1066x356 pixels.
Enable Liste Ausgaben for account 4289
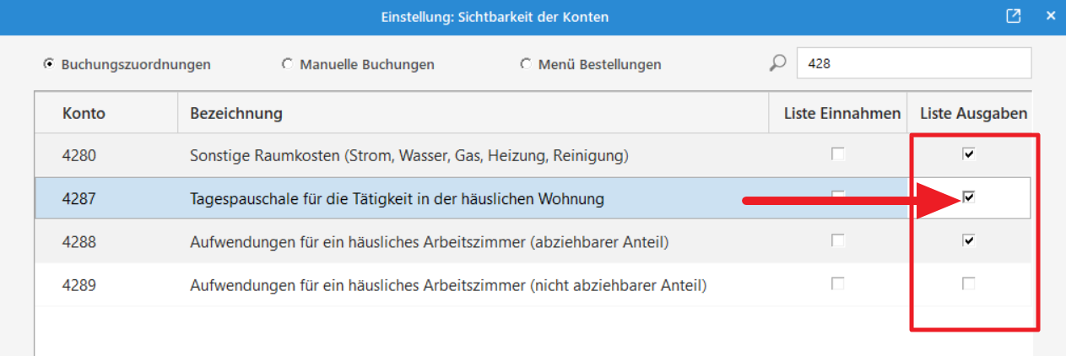click(969, 284)
